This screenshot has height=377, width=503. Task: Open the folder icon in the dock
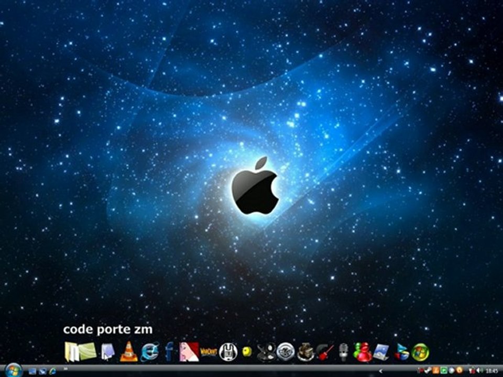[x=71, y=352]
